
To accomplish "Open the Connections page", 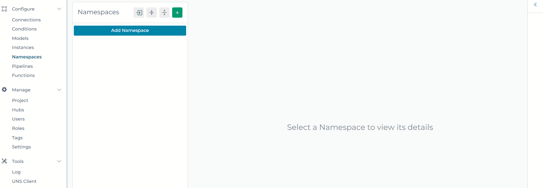I will point(26,20).
